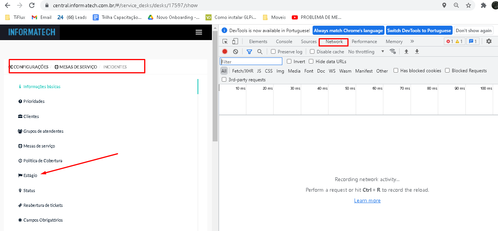Reload the page with refresh icon

[32, 6]
